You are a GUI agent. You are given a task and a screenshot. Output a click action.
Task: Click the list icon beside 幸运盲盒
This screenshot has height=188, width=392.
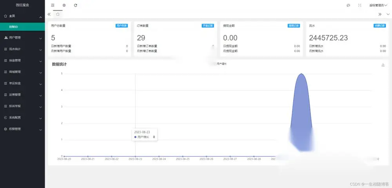coord(6,83)
